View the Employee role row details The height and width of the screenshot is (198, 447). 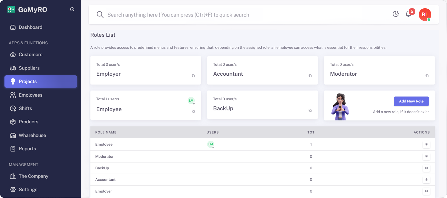point(426,144)
